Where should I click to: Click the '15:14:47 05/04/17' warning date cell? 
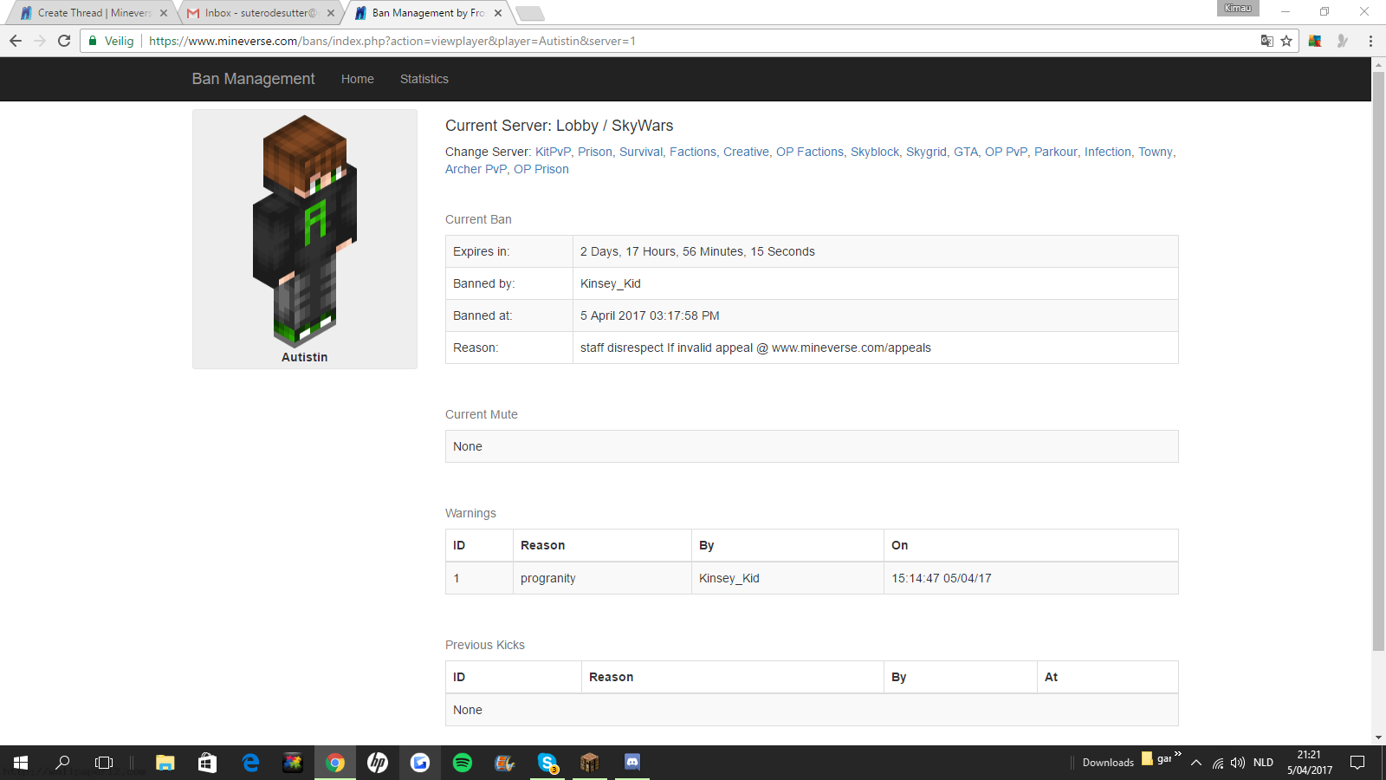pyautogui.click(x=1031, y=578)
